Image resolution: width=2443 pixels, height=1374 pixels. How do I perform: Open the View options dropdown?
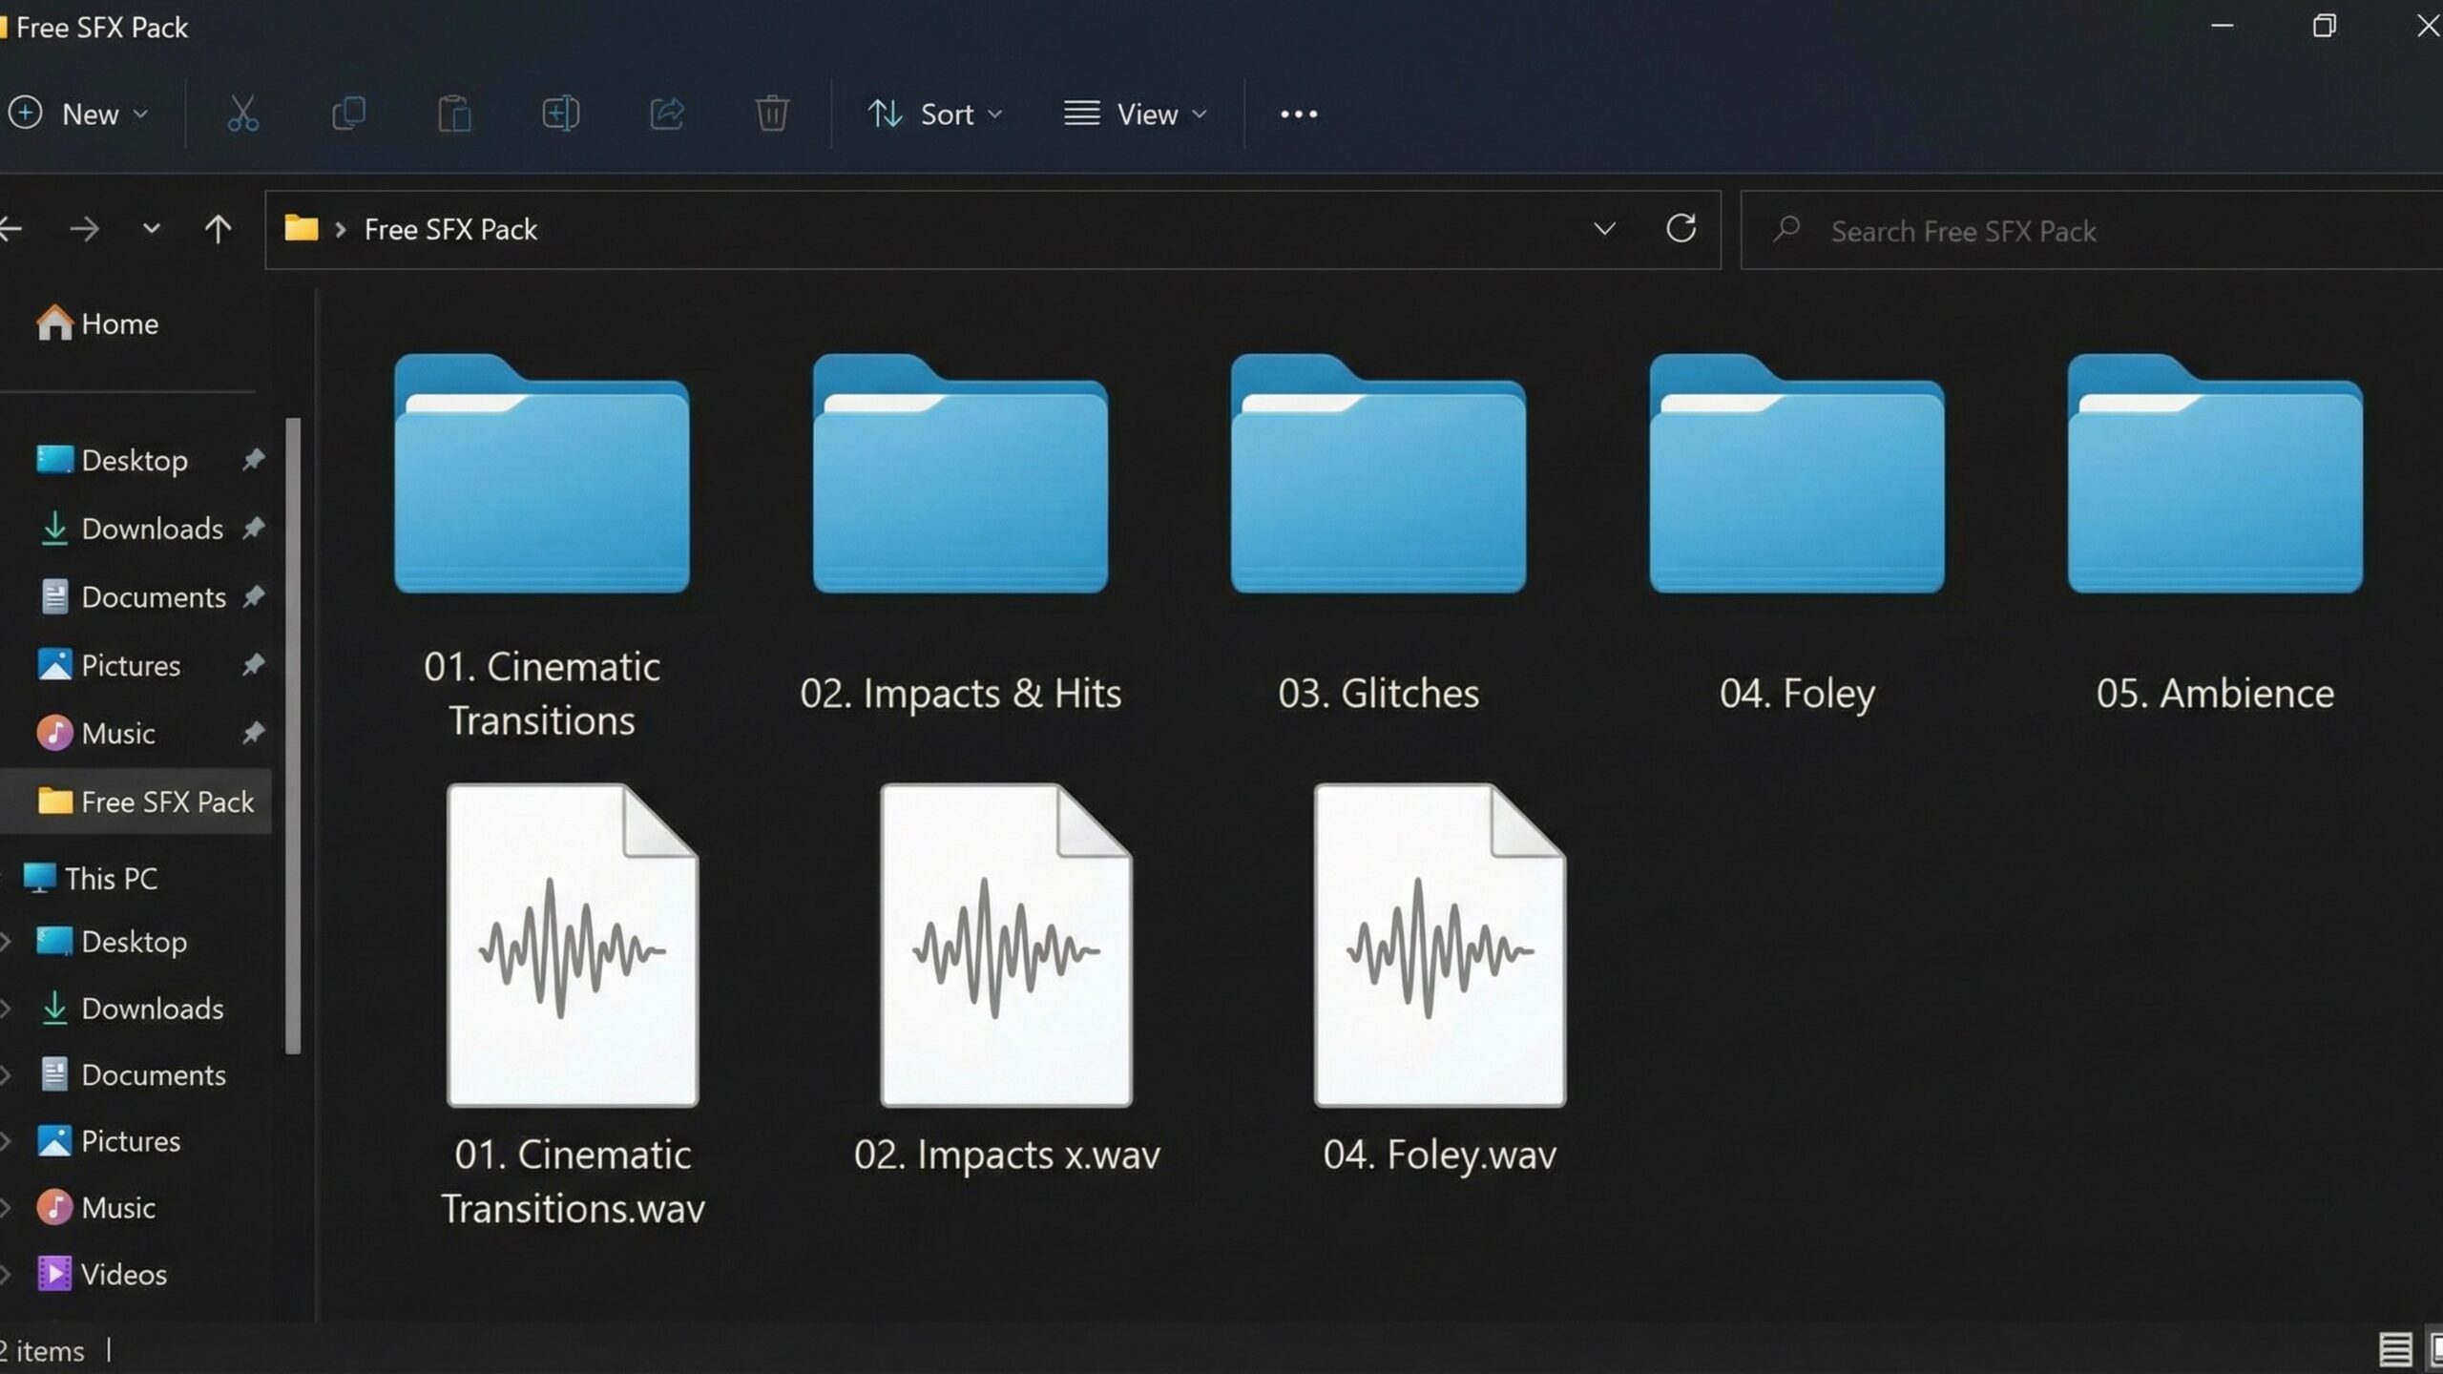(1136, 114)
